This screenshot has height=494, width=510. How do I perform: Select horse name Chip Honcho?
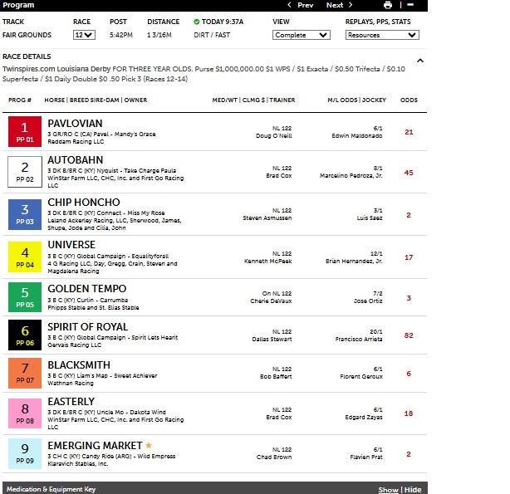pyautogui.click(x=84, y=203)
